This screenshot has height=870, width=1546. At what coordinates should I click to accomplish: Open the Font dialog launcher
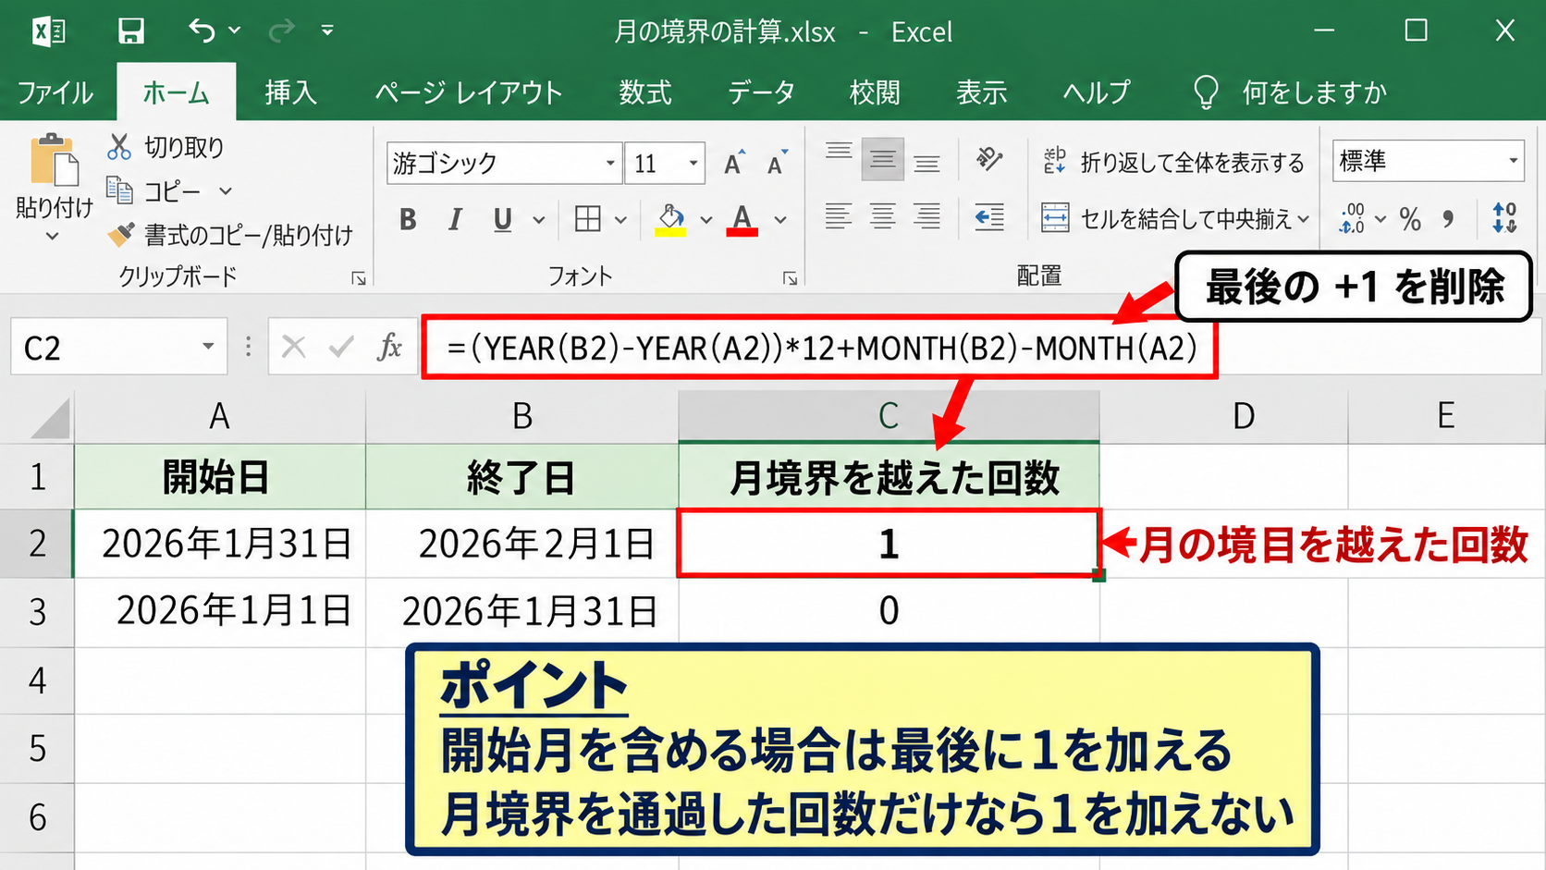(791, 278)
